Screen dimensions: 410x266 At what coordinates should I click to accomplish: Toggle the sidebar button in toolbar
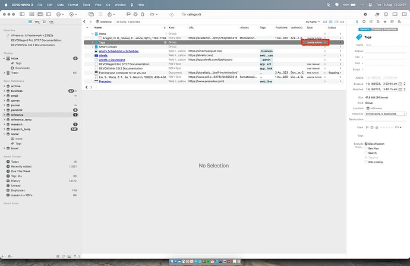click(x=22, y=14)
